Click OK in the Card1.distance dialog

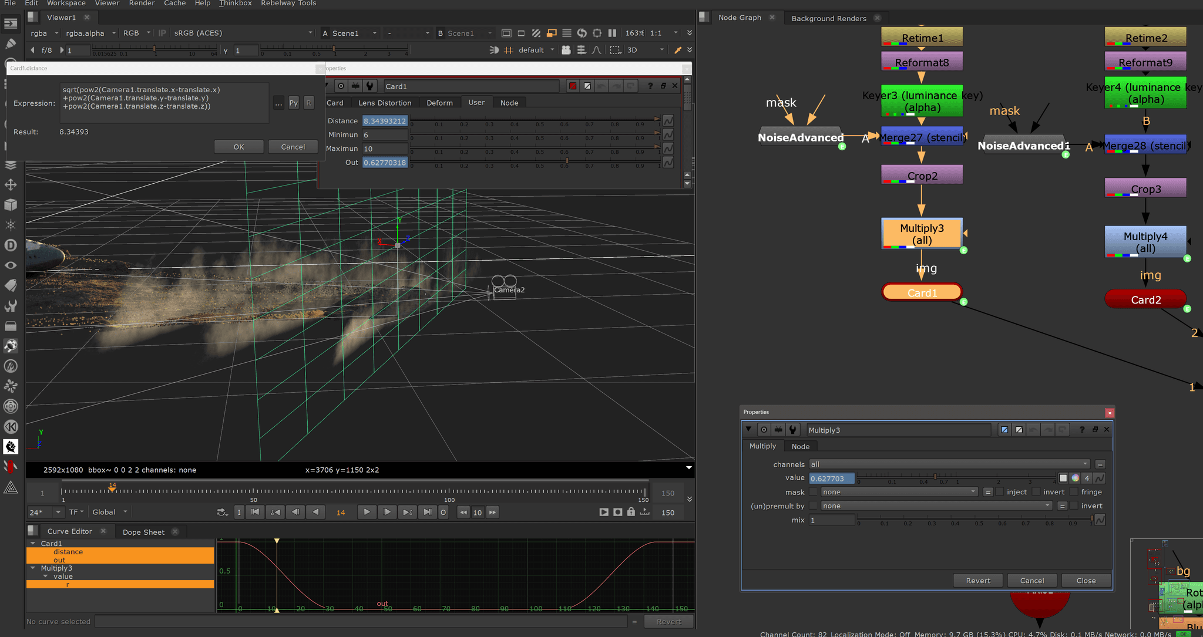[238, 147]
